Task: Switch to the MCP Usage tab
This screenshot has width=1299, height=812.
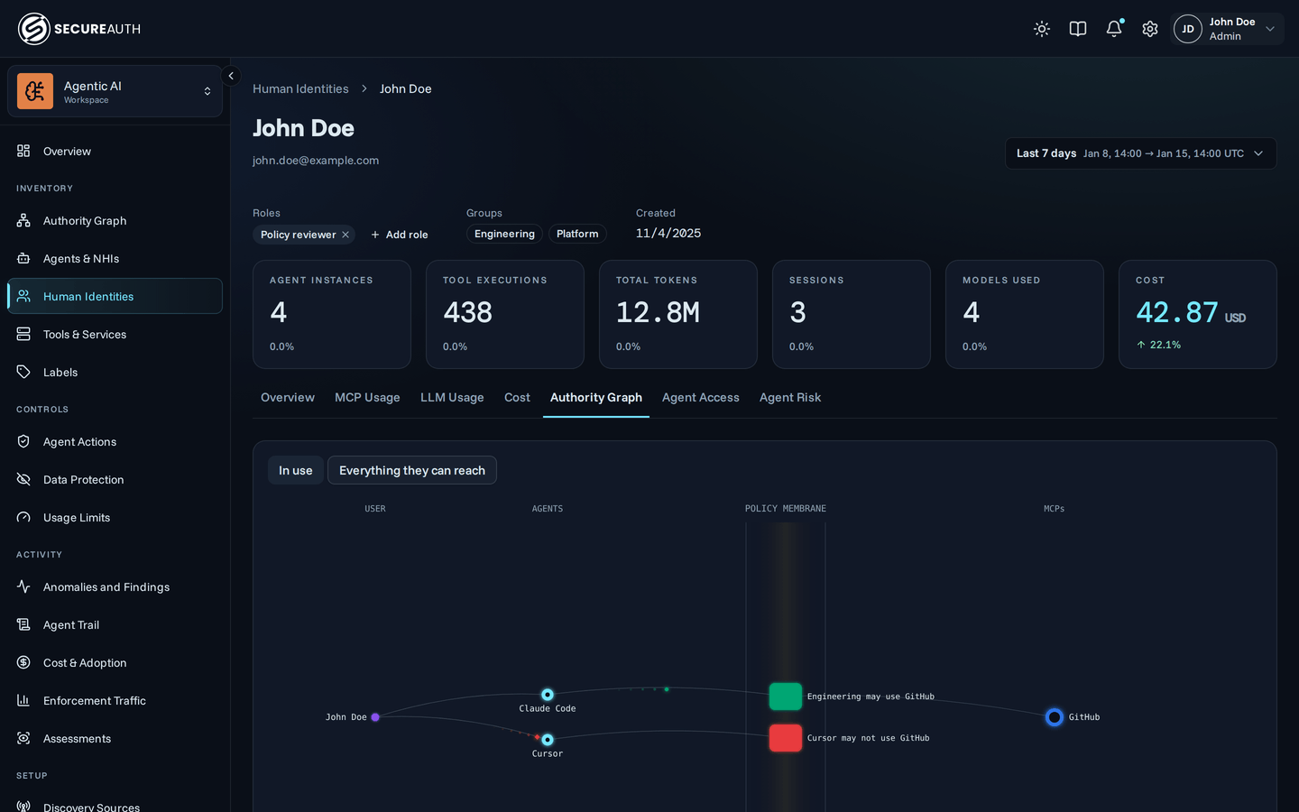Action: point(367,397)
